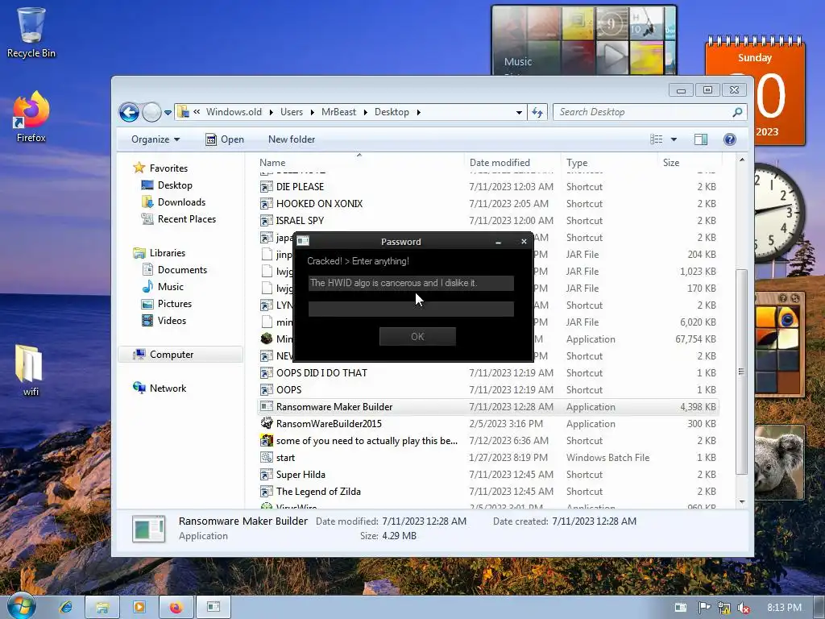Expand the view options dropdown arrow

pos(674,139)
